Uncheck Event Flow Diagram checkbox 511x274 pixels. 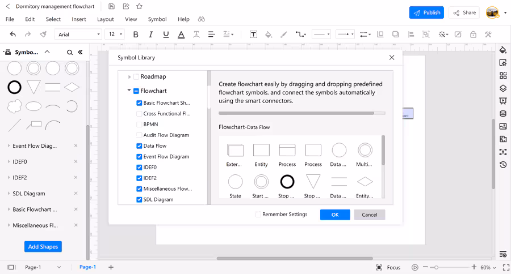click(139, 157)
